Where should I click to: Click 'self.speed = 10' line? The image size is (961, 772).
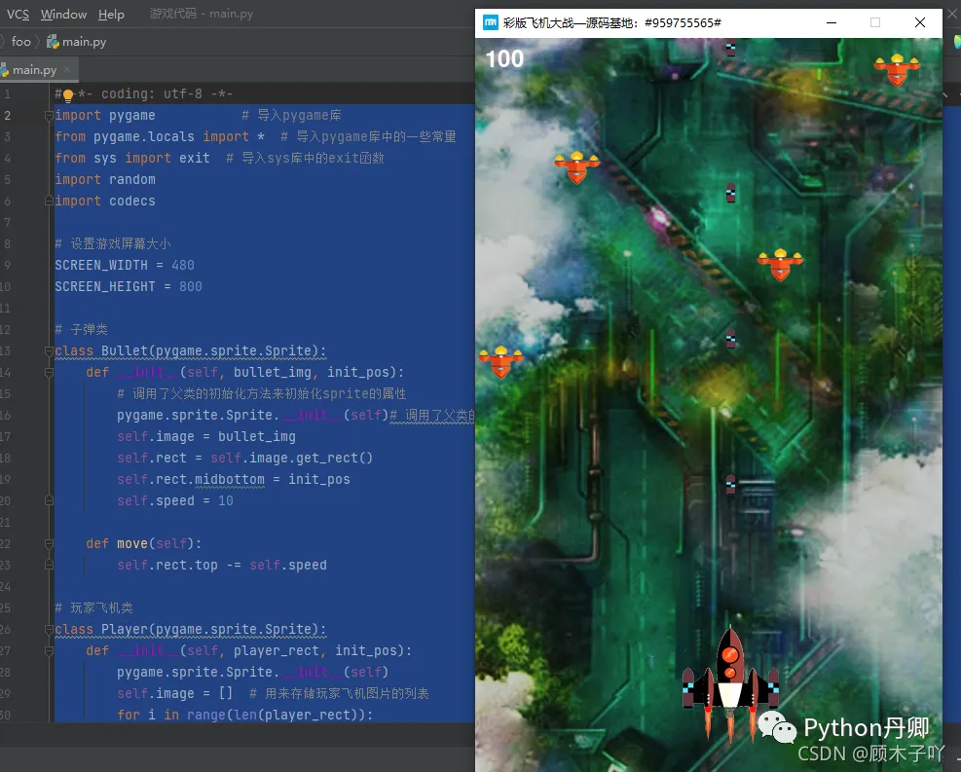pos(175,500)
